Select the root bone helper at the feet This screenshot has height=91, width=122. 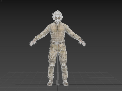tap(57, 84)
